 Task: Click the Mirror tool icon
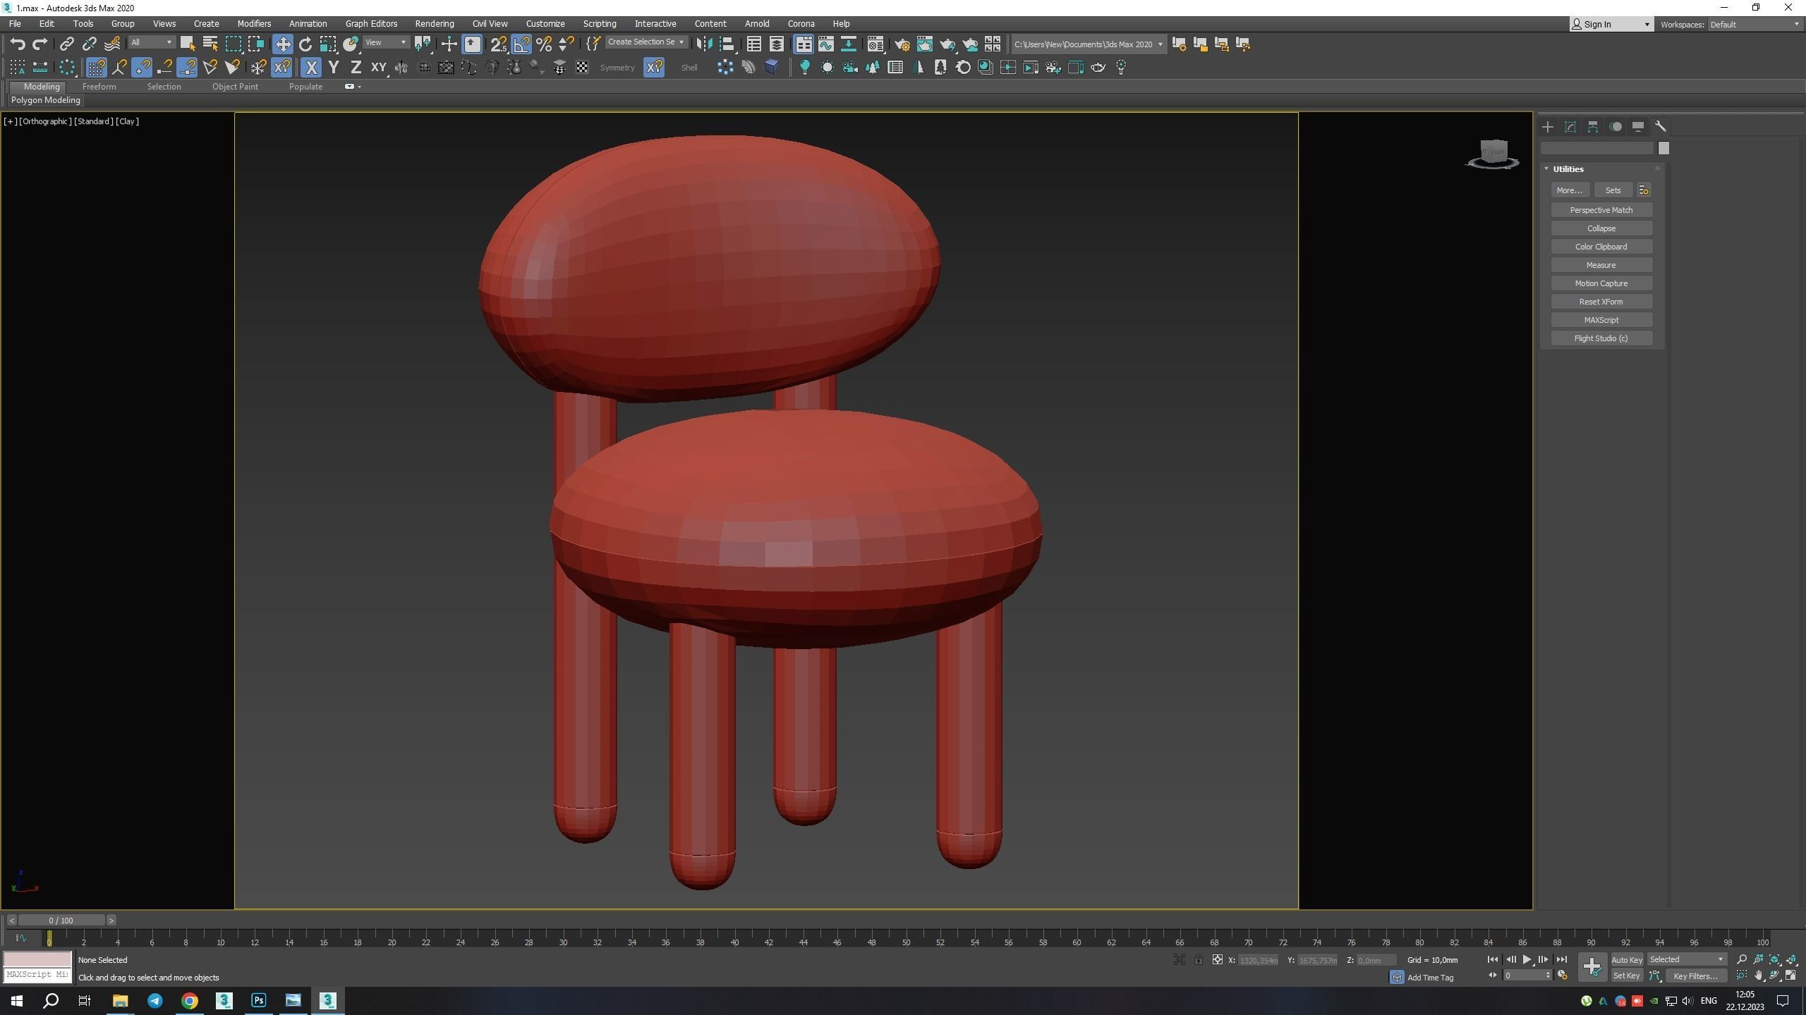704,44
